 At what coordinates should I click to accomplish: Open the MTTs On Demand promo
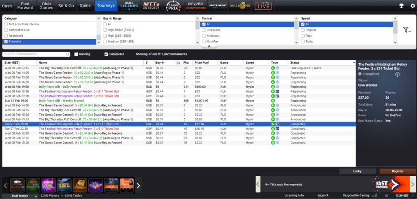coord(151,6)
